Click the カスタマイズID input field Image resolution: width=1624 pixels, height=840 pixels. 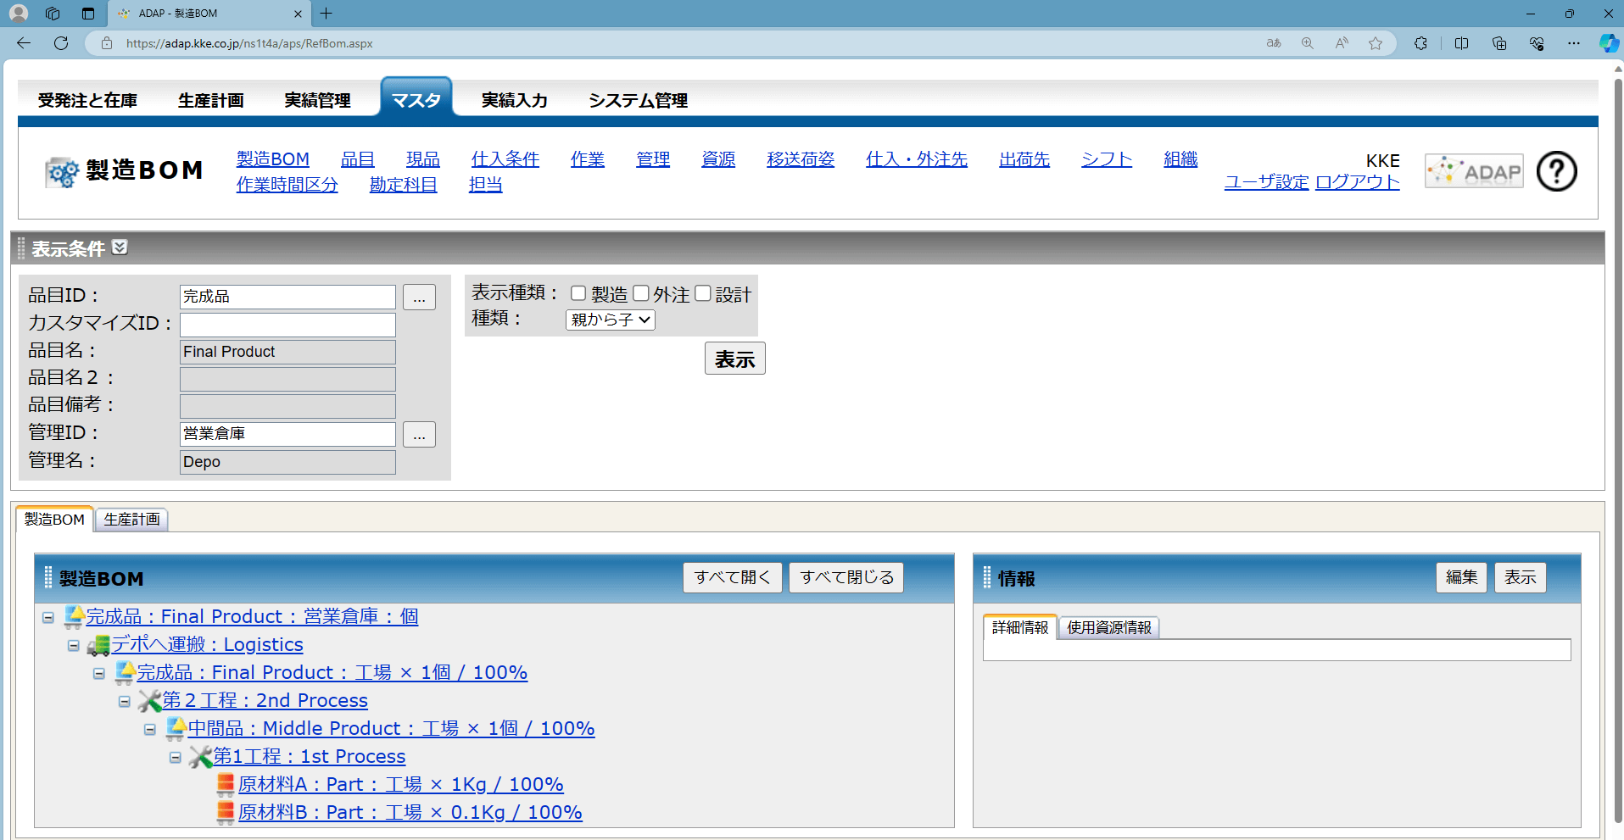click(x=287, y=325)
